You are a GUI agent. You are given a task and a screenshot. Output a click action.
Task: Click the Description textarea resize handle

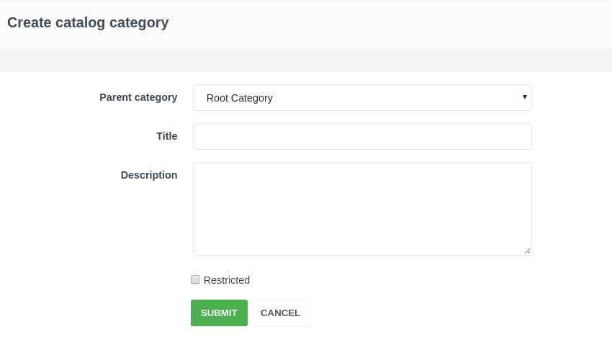coord(527,251)
